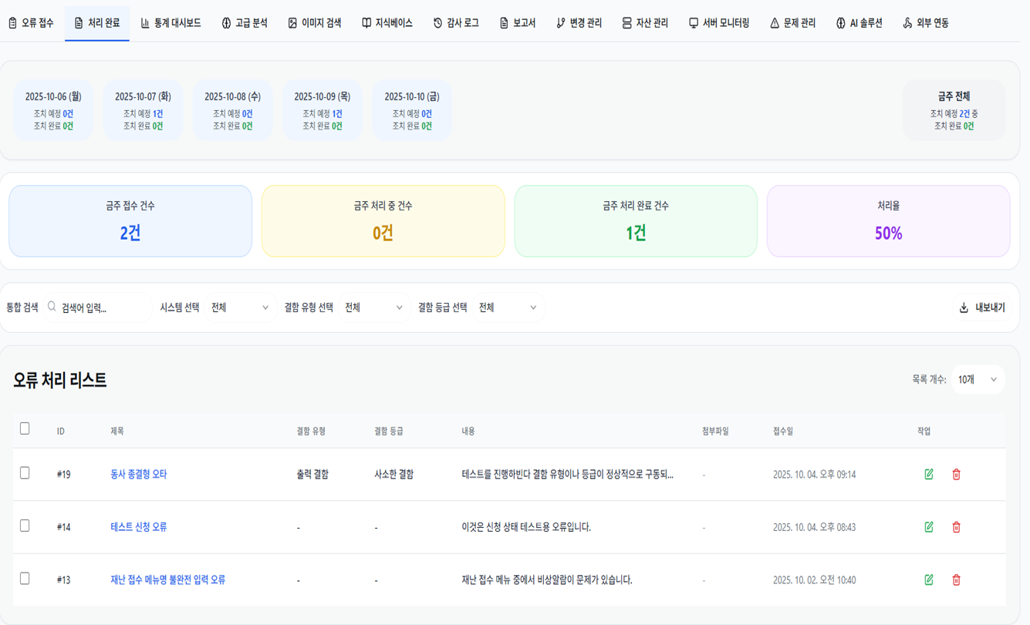Screen dimensions: 1030x625
Task: Click the edit icon for row #14
Action: point(929,527)
